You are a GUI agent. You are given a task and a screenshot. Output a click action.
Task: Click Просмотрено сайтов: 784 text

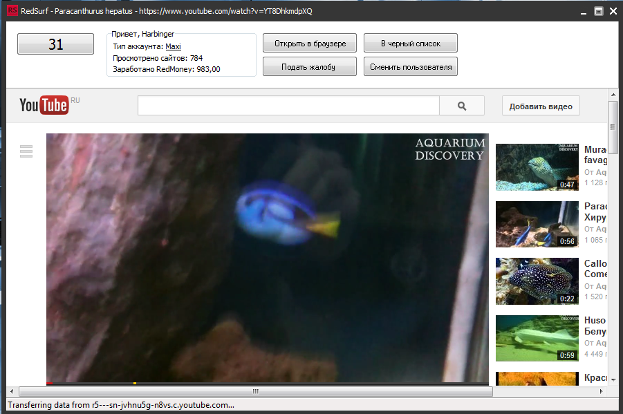(158, 58)
